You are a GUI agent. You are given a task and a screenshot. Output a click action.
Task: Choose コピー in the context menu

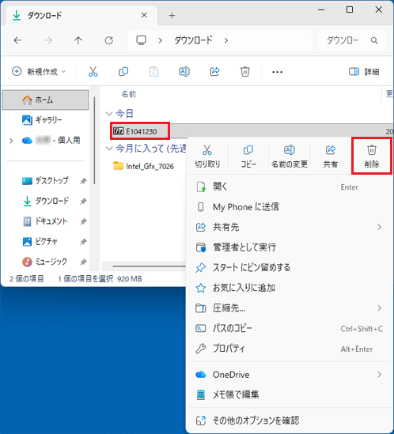pos(248,157)
